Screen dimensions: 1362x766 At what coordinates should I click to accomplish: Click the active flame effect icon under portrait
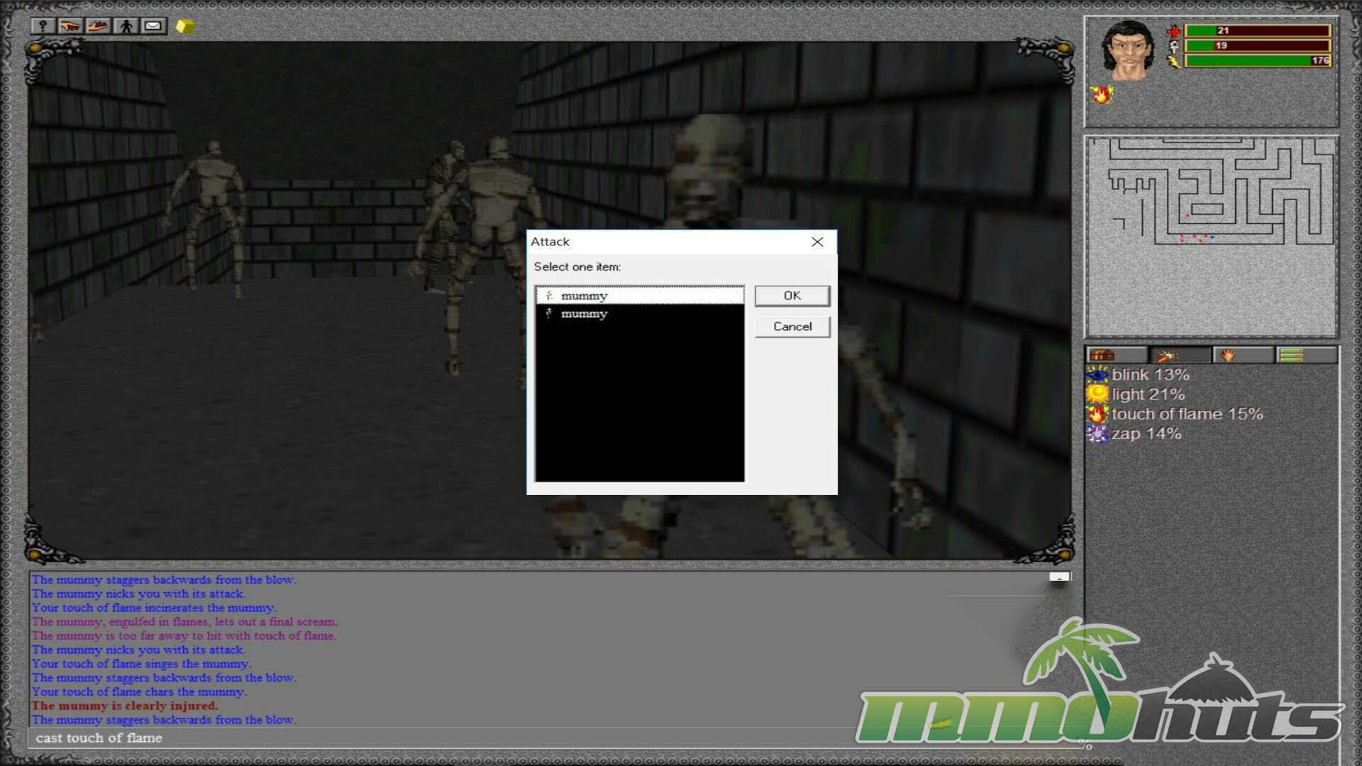point(1102,94)
